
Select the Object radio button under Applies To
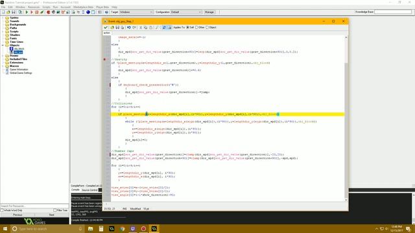(x=207, y=27)
